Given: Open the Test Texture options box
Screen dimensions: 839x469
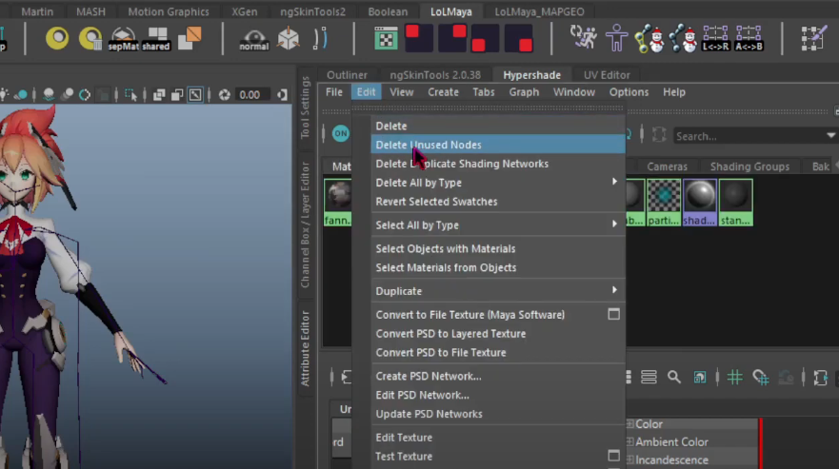Looking at the screenshot, I should [x=613, y=456].
